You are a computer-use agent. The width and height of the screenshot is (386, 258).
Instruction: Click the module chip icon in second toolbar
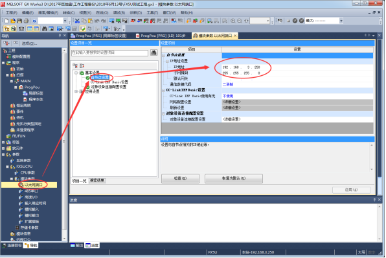pos(21,29)
